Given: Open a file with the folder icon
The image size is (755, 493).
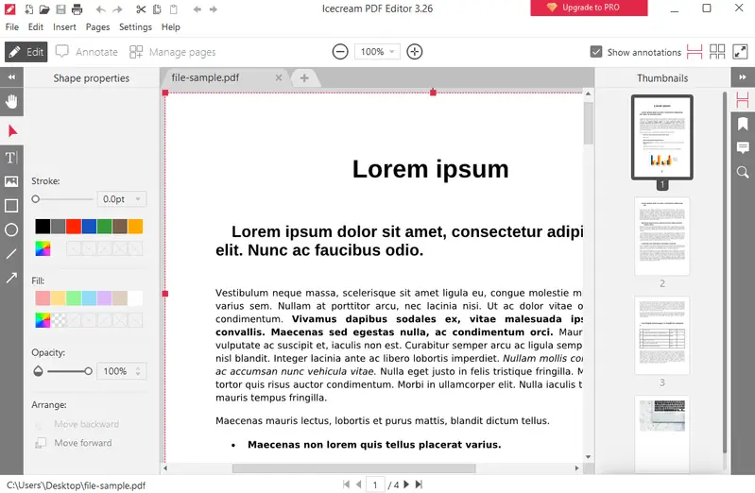Looking at the screenshot, I should [44, 9].
